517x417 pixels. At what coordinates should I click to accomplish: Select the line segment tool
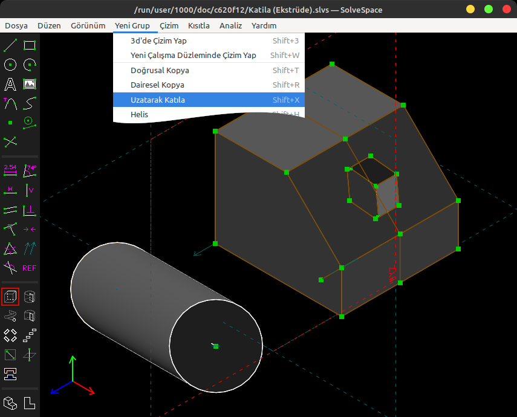tap(10, 45)
